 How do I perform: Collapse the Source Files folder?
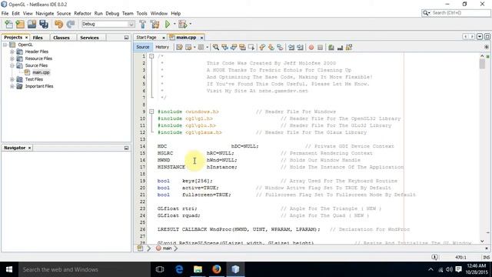pyautogui.click(x=12, y=65)
